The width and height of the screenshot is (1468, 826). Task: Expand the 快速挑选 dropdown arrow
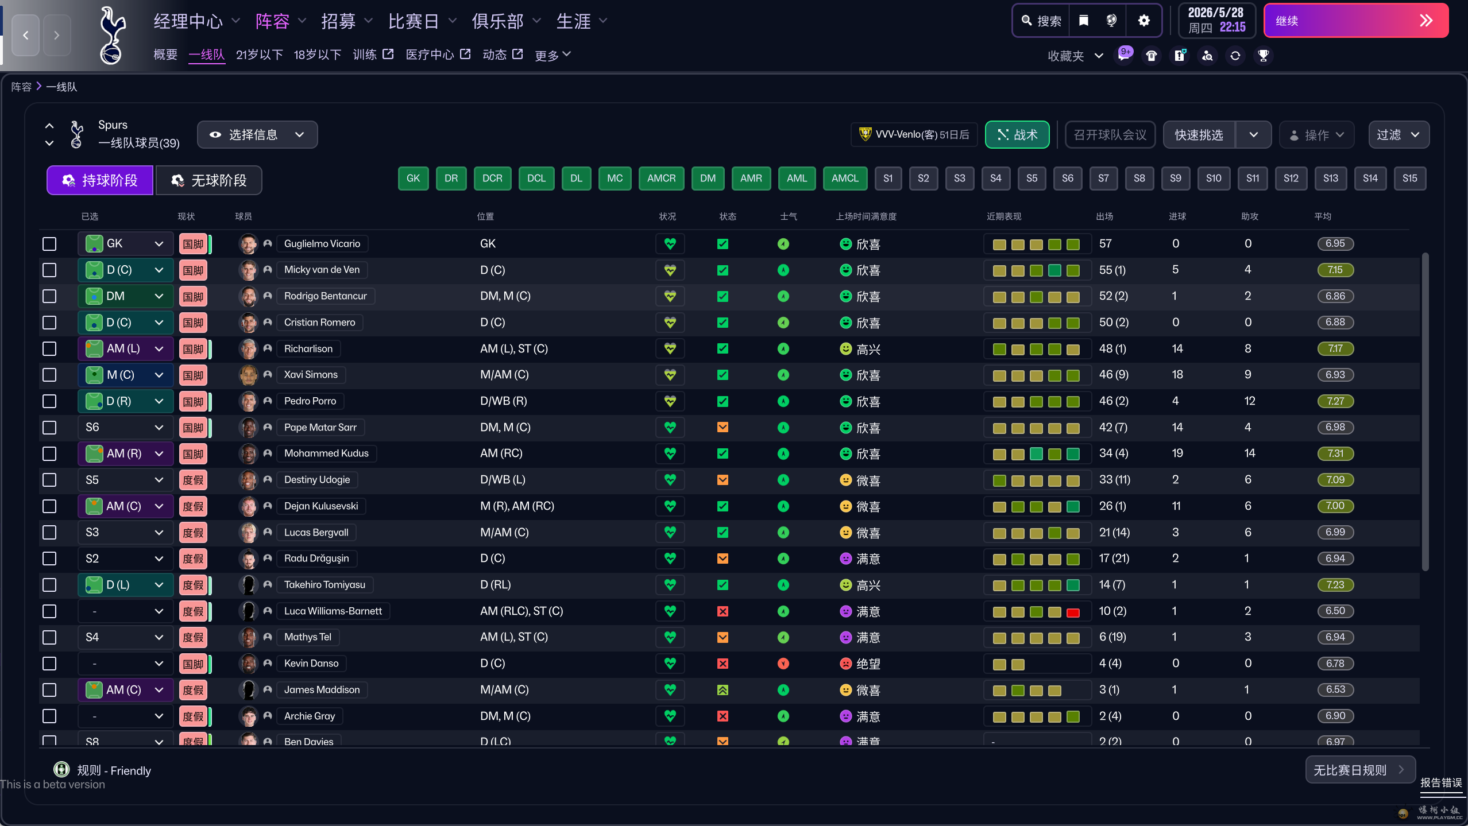(x=1255, y=134)
